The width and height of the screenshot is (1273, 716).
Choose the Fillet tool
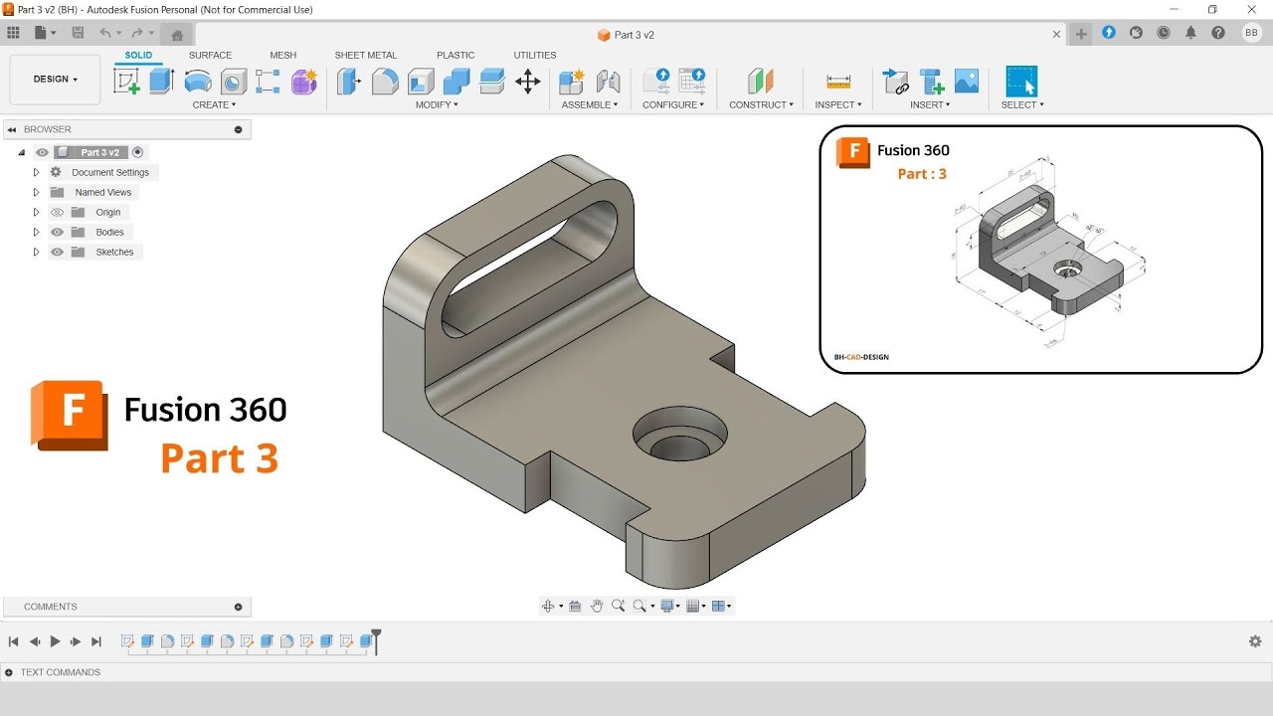pyautogui.click(x=385, y=82)
